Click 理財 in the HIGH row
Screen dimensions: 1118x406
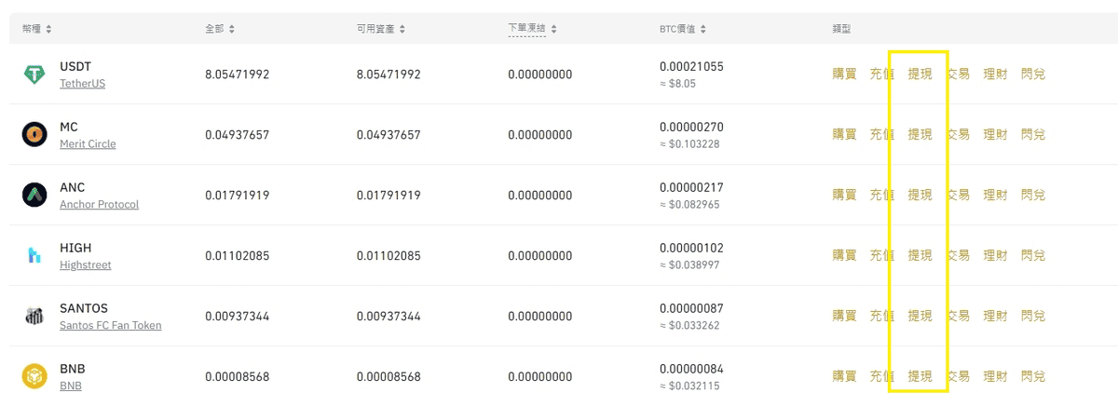tap(995, 256)
